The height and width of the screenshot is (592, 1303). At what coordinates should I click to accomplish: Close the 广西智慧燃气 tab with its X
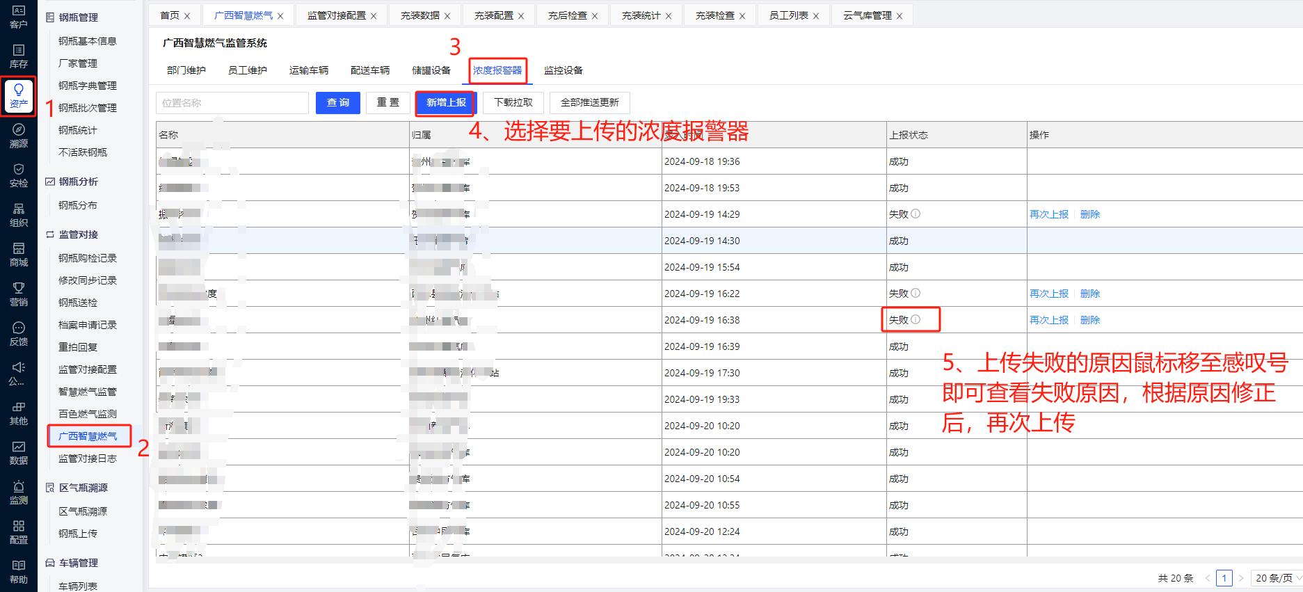click(280, 16)
